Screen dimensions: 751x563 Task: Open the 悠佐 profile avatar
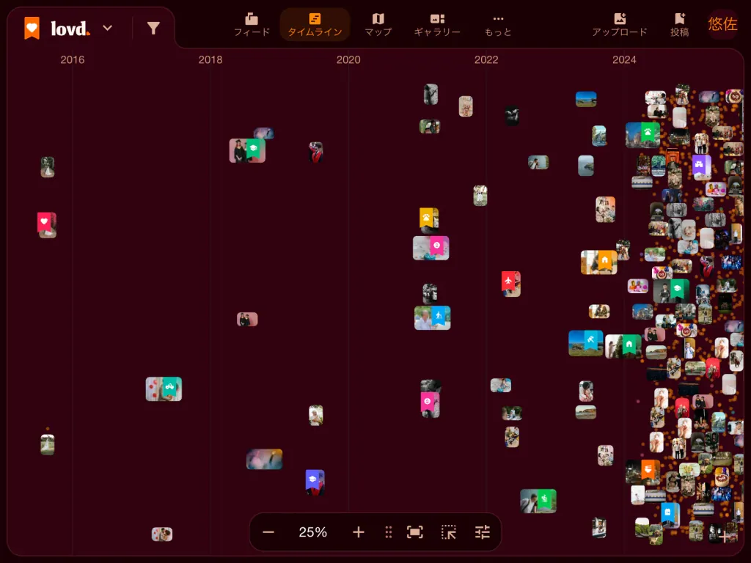722,24
